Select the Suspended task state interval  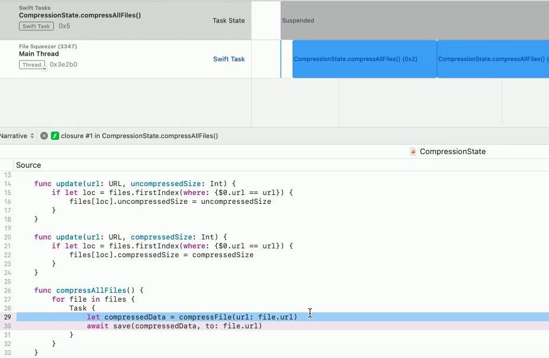click(415, 21)
